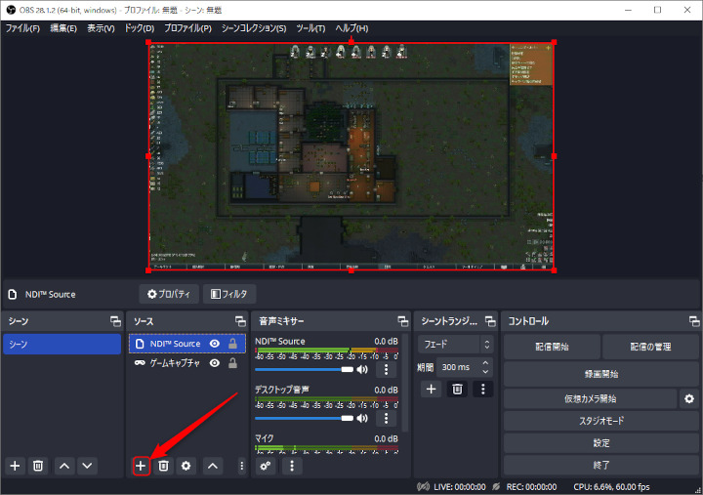
Task: Start recording with 録画開始
Action: 601,374
